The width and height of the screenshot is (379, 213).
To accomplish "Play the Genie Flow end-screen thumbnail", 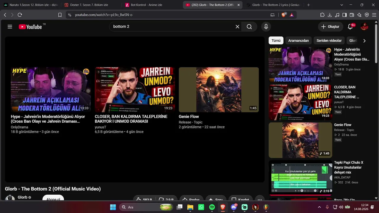I will pos(219,90).
